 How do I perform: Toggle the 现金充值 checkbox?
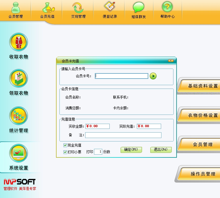point(65,145)
